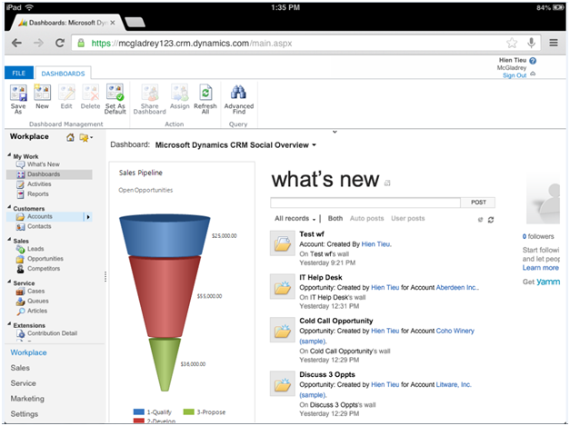Screen dimensions: 570x426
Task: Click Set As Default ribbon icon
Action: (115, 92)
